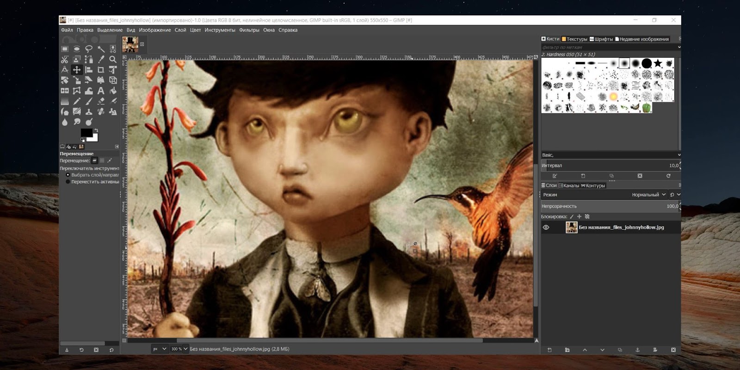Select the Free Select lasso tool
The height and width of the screenshot is (370, 740).
(89, 49)
